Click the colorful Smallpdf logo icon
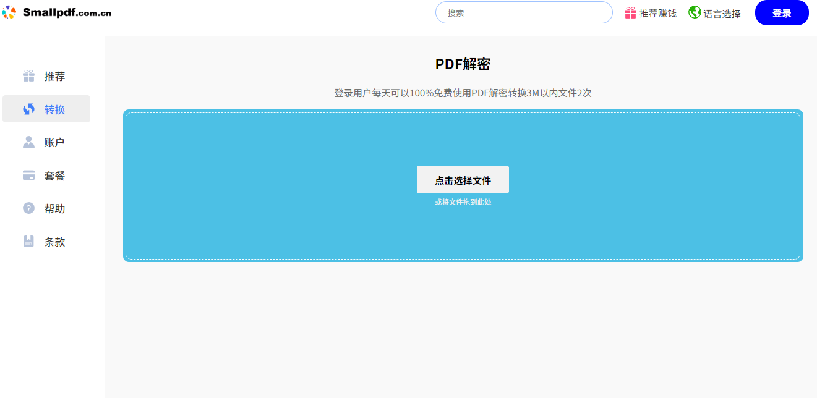 pos(9,12)
